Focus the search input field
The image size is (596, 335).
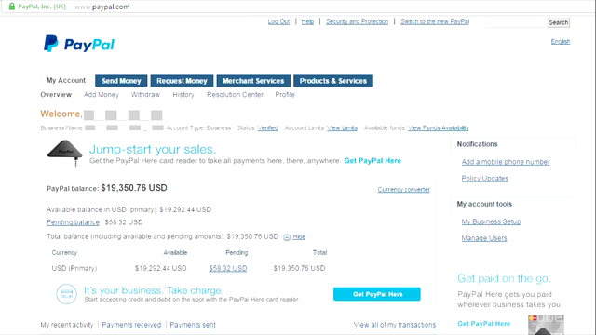pos(515,22)
